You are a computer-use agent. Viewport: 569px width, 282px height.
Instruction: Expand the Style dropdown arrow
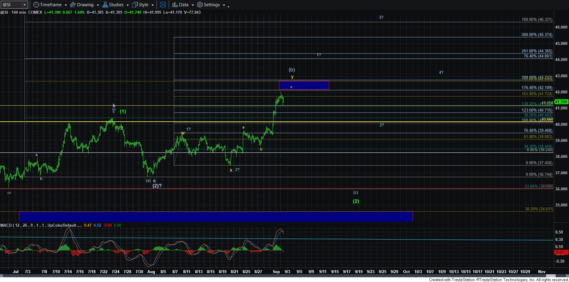click(x=153, y=5)
